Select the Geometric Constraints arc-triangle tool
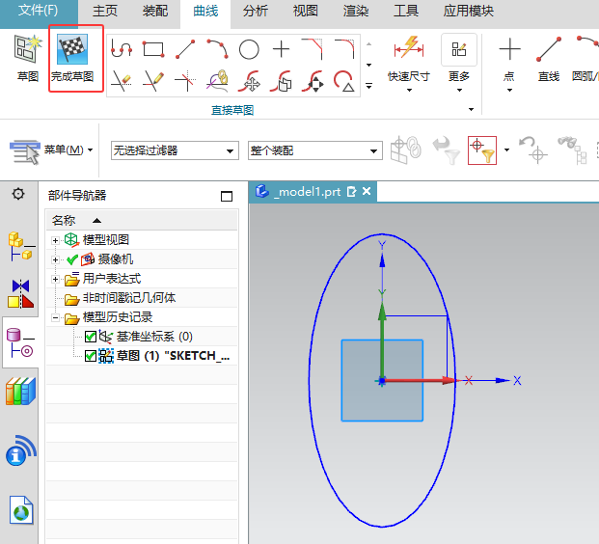 (x=344, y=81)
